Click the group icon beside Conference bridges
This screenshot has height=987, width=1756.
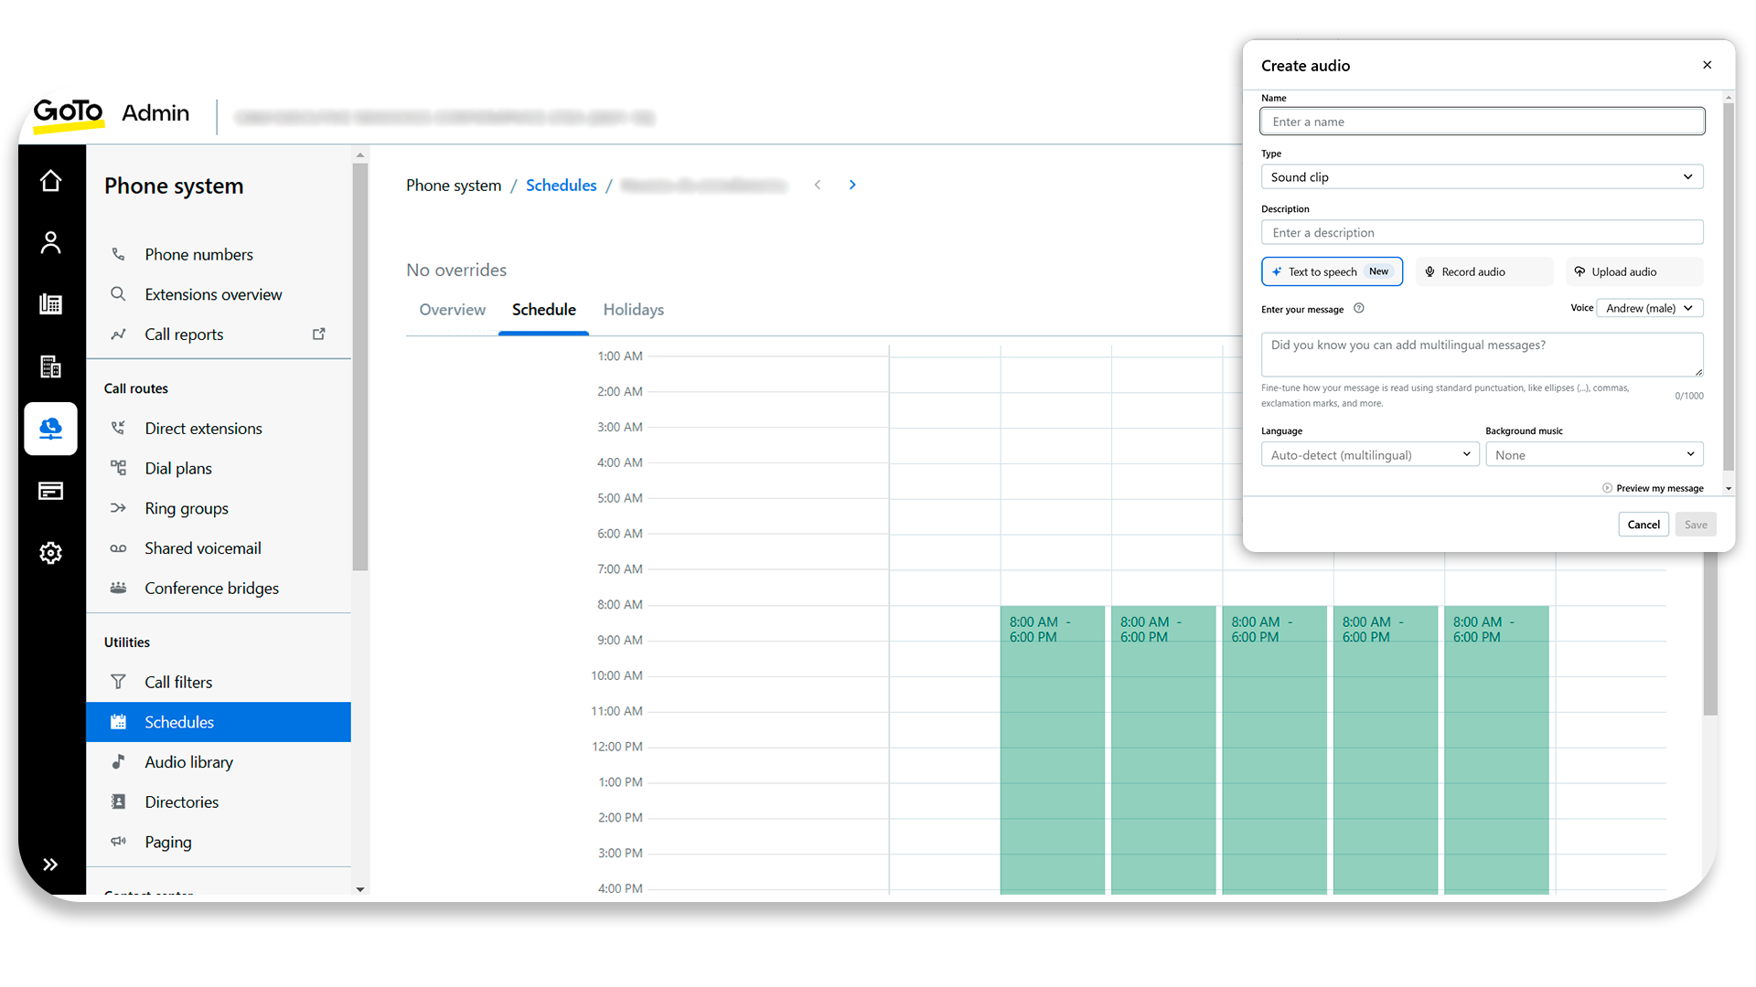[118, 588]
